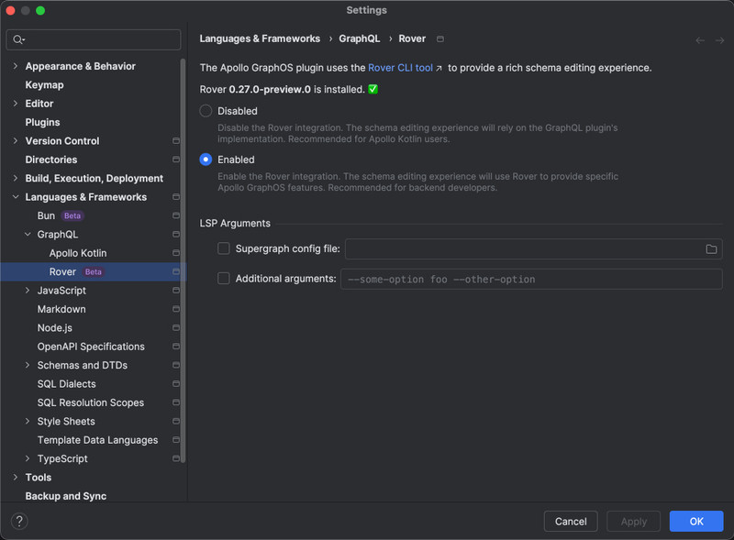Screen dimensions: 734x540
Task: Click the settings tree vertical scrollbar
Action: (x=183, y=260)
